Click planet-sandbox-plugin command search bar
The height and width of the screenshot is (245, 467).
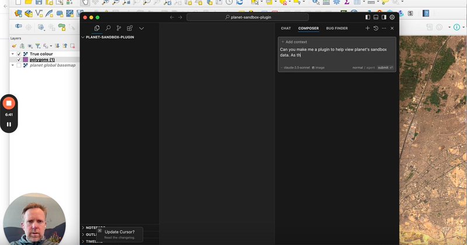(248, 18)
